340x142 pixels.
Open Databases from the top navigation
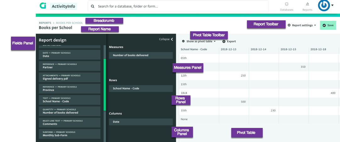coord(286,7)
